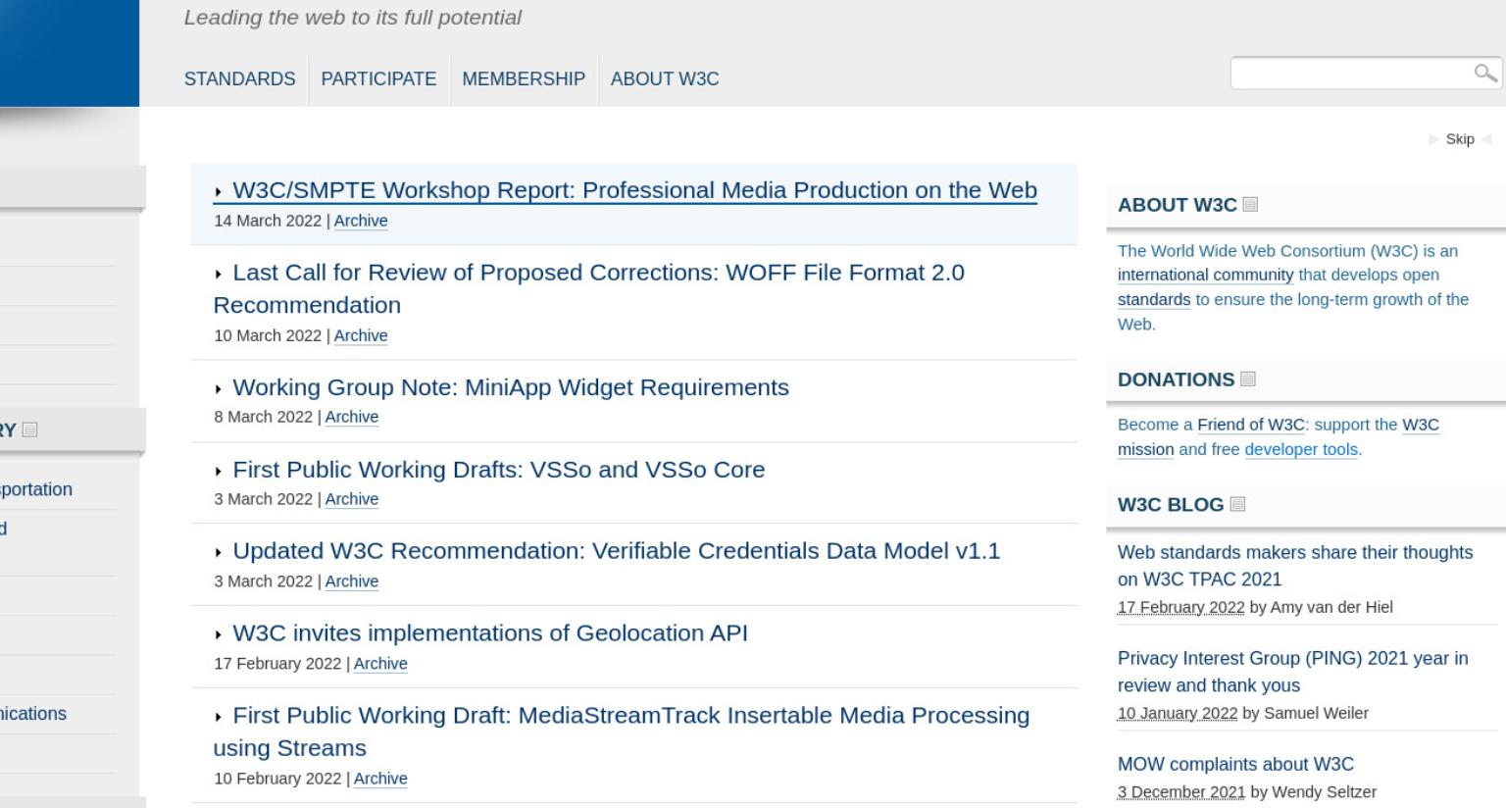Screen dimensions: 1506x808
Task: Click date 10 January 2022 in blog
Action: [x=1178, y=713]
